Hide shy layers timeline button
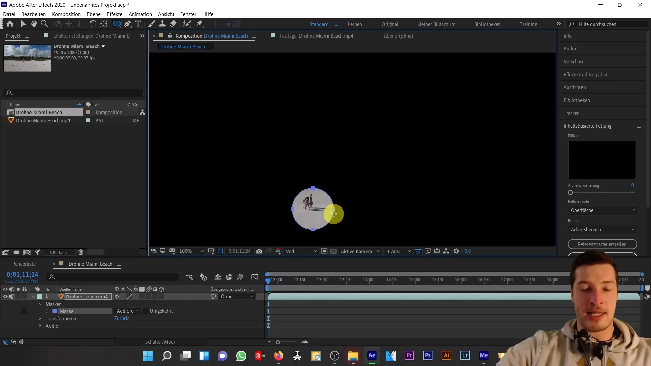This screenshot has width=651, height=366. pyautogui.click(x=218, y=277)
